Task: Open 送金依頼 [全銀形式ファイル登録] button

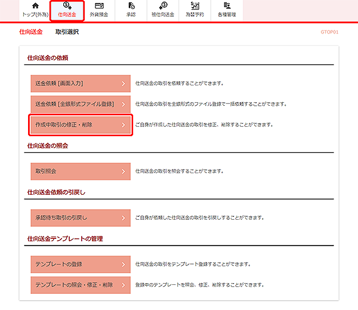Action: click(x=81, y=105)
